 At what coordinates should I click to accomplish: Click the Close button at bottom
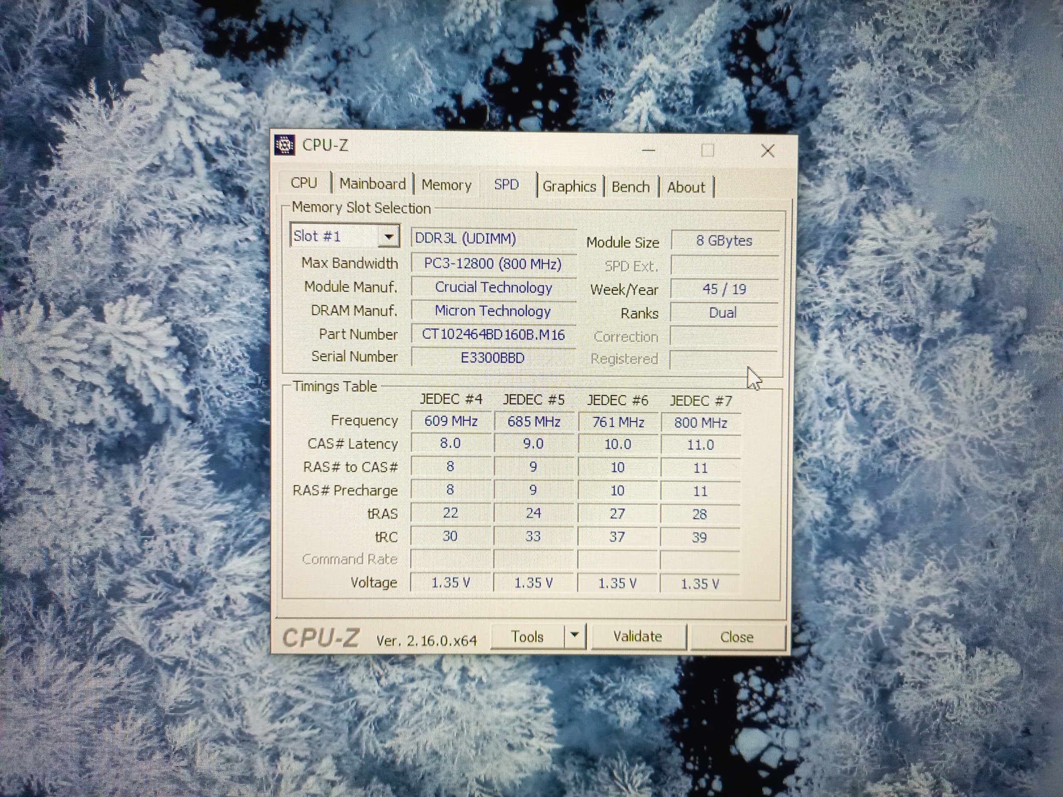pyautogui.click(x=736, y=637)
